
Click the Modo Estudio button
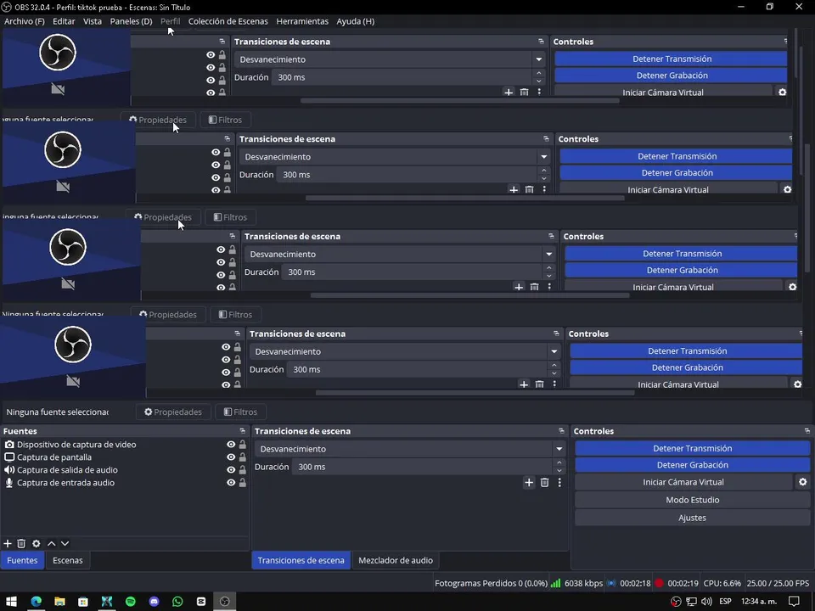point(693,500)
